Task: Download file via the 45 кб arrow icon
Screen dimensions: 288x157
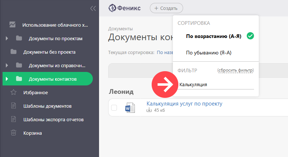Action: click(x=149, y=110)
